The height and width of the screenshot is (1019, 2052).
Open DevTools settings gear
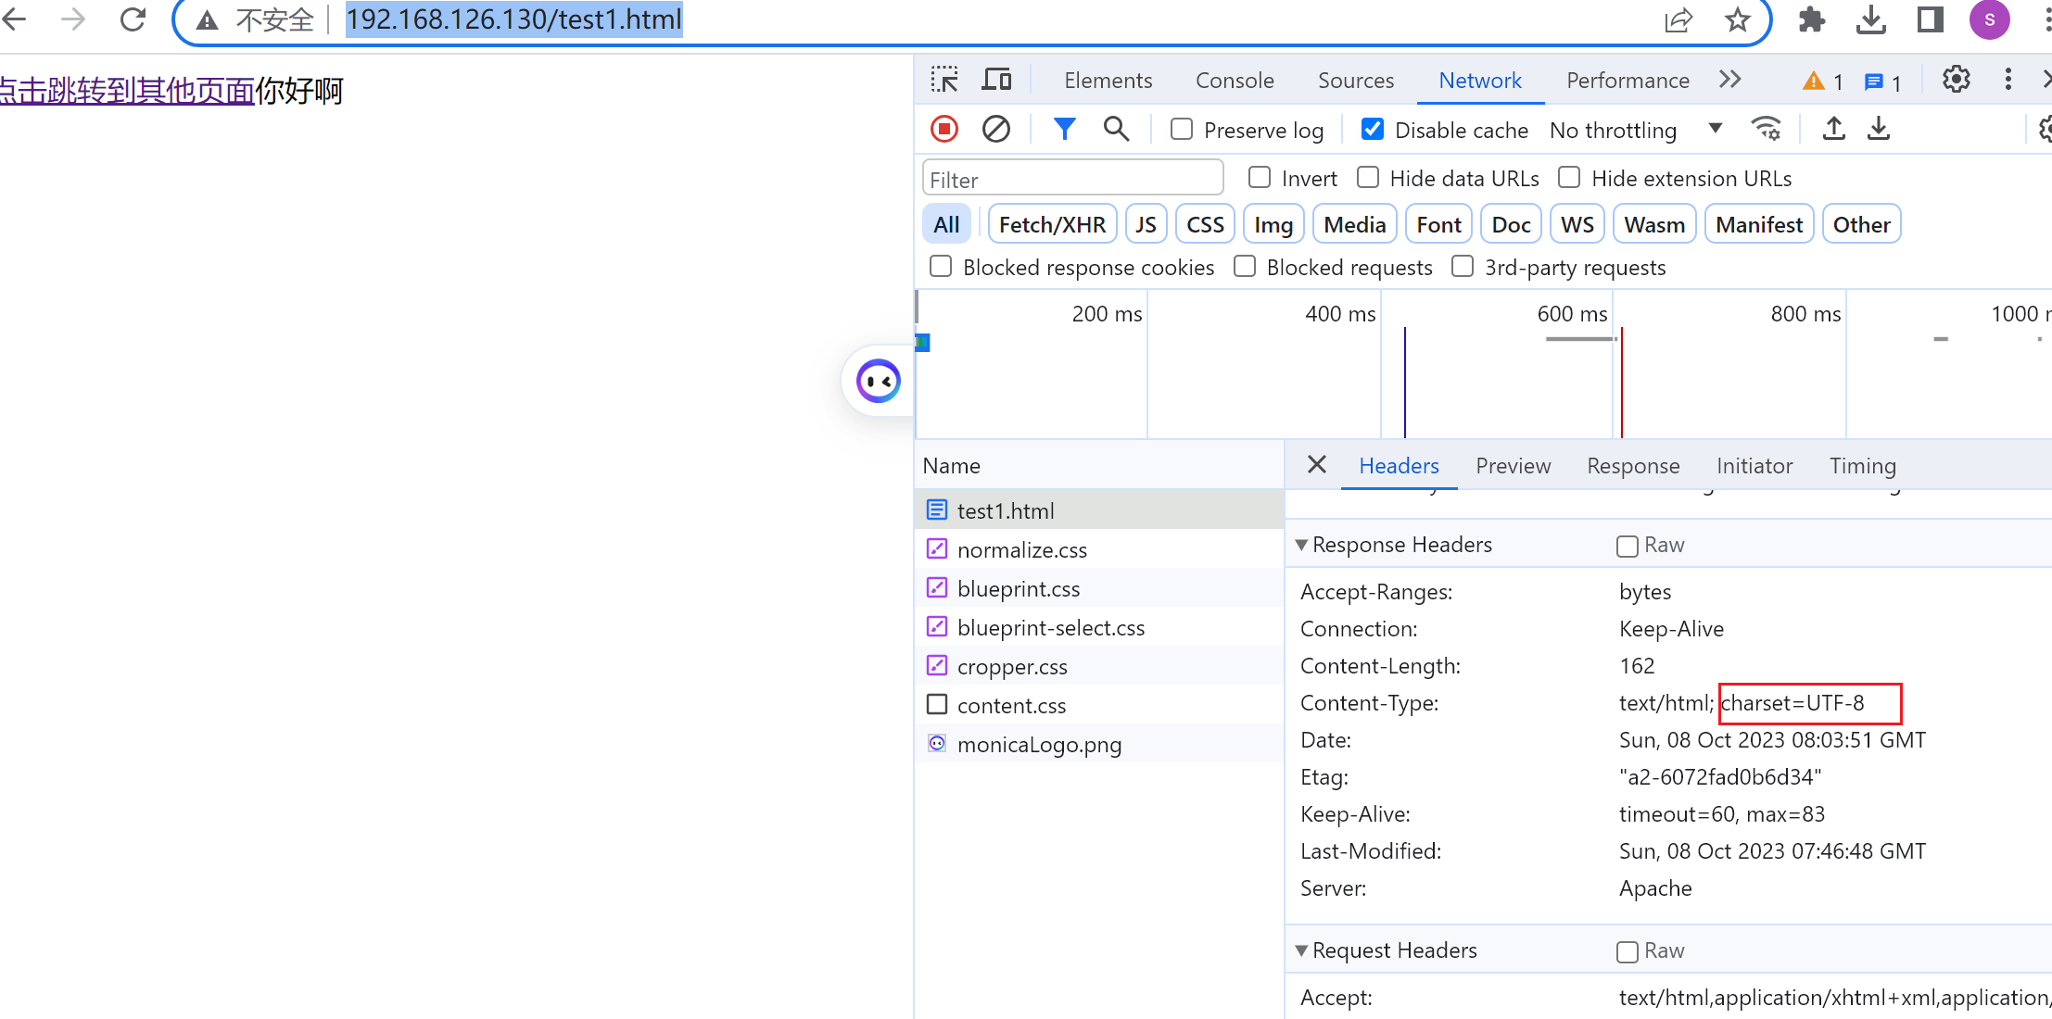pyautogui.click(x=1956, y=81)
